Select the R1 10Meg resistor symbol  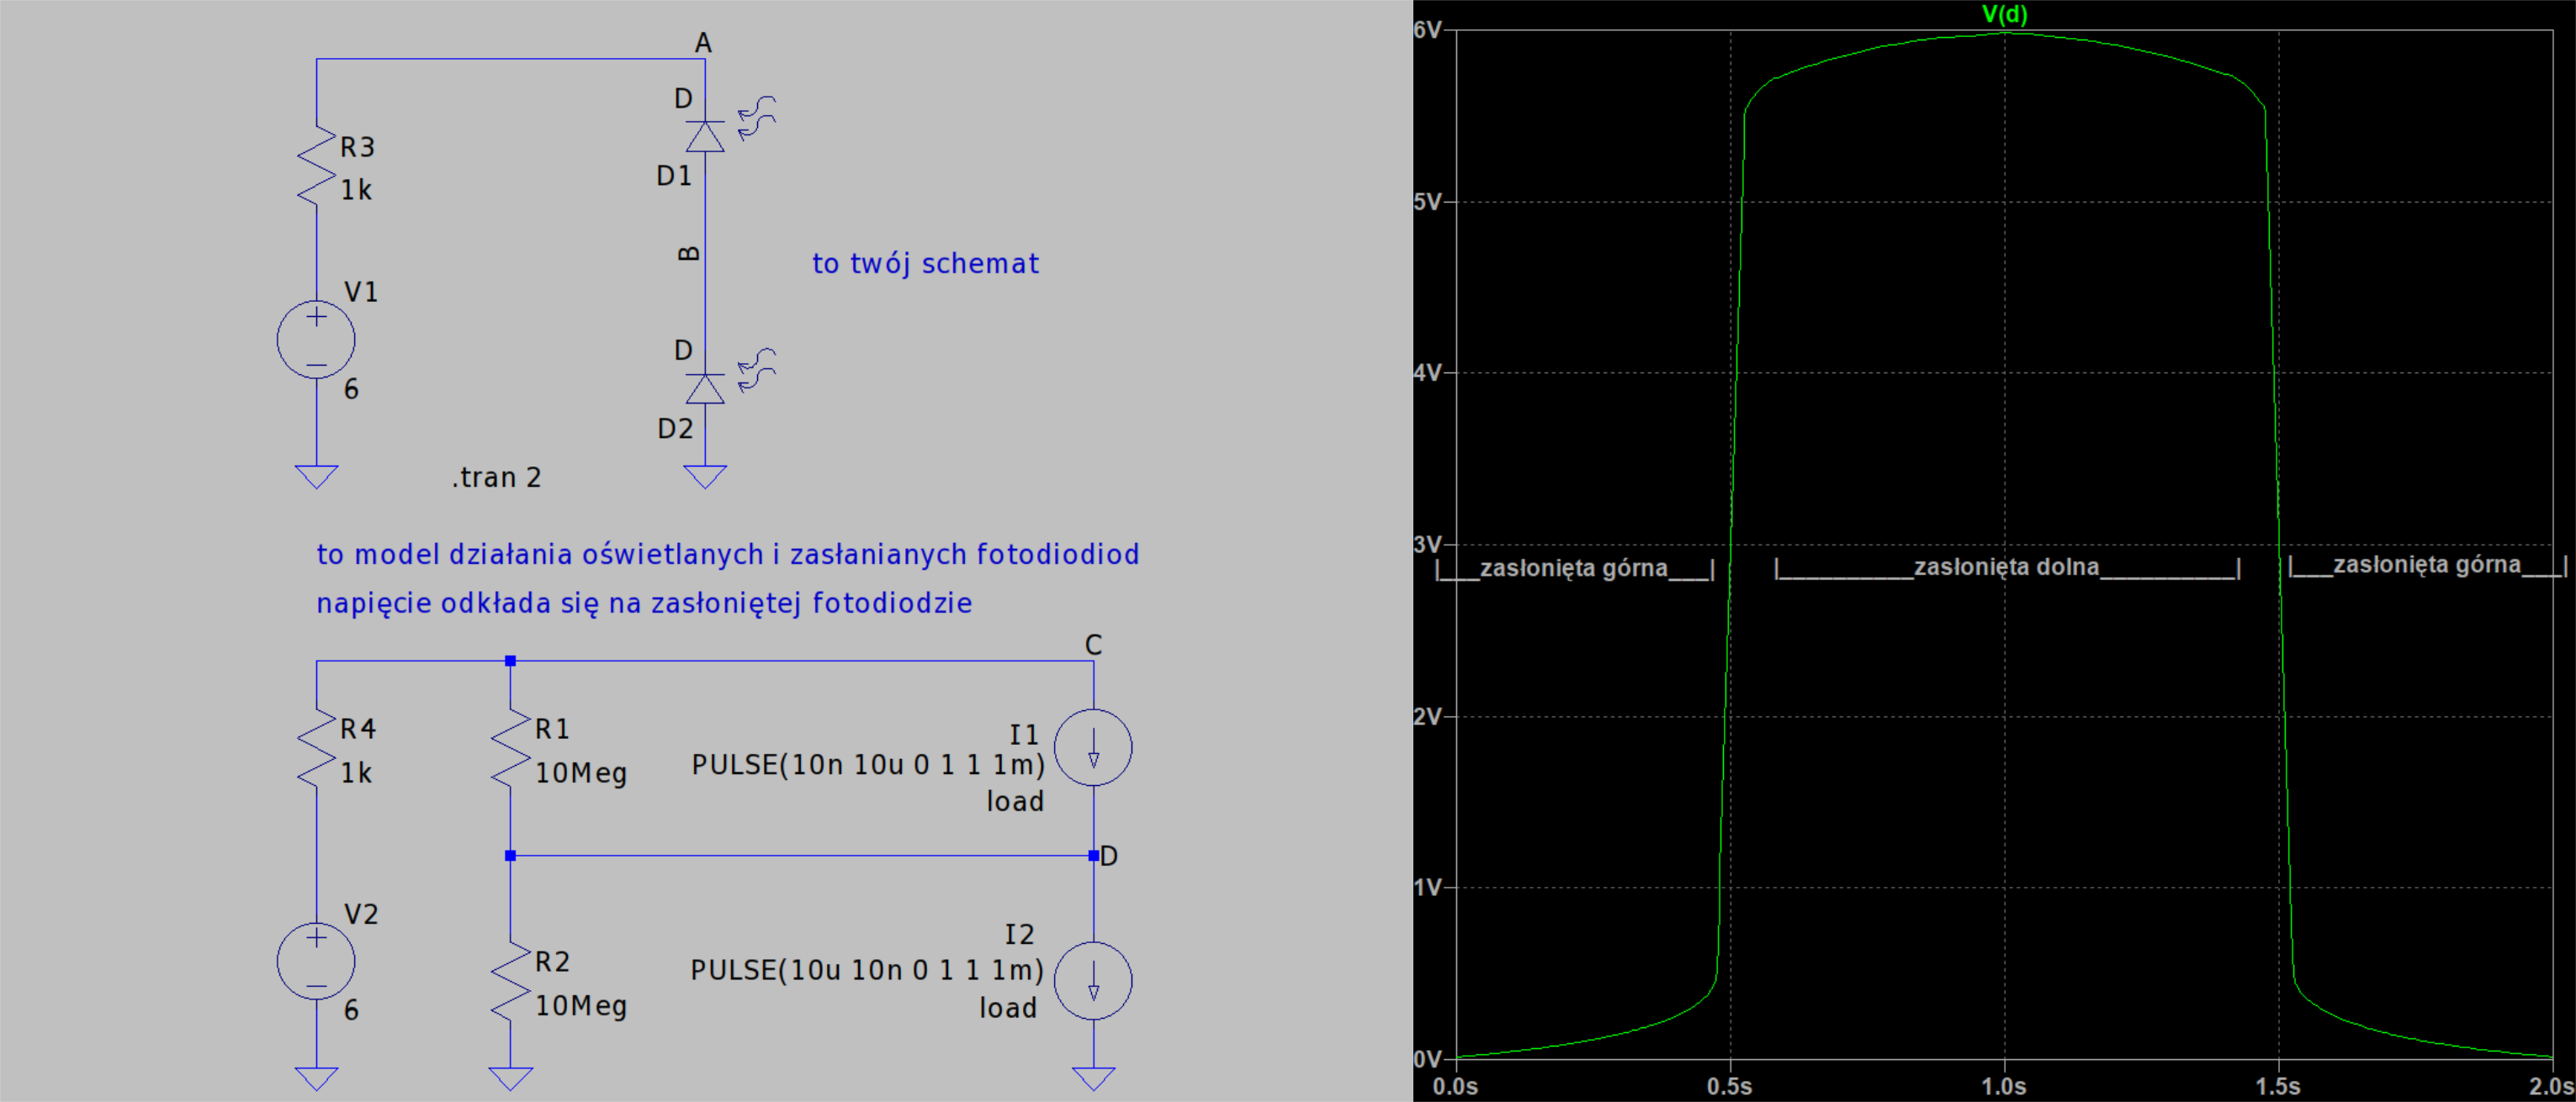511,748
